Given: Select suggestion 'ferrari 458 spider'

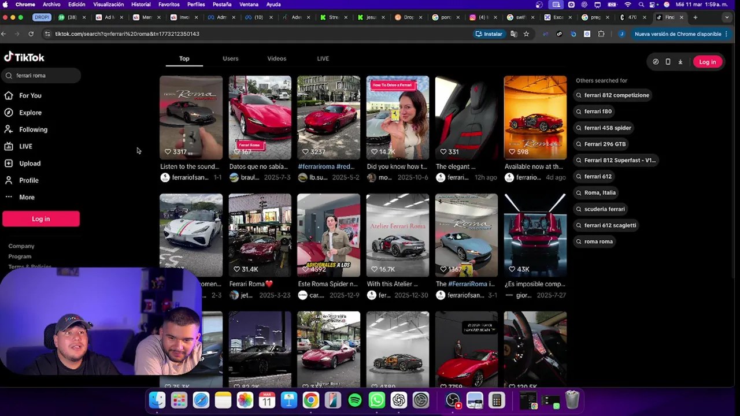Looking at the screenshot, I should pyautogui.click(x=604, y=128).
